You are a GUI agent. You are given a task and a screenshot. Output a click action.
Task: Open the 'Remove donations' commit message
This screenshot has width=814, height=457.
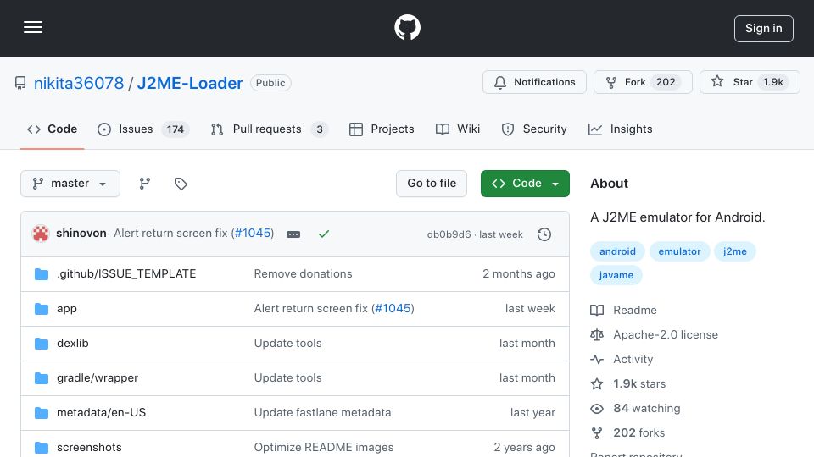(x=304, y=273)
